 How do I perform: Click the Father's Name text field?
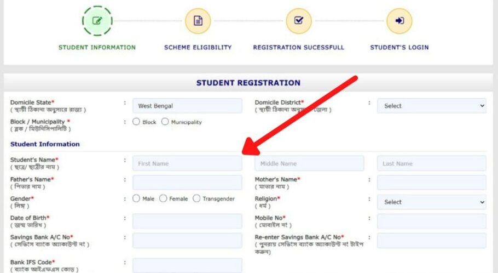point(187,183)
